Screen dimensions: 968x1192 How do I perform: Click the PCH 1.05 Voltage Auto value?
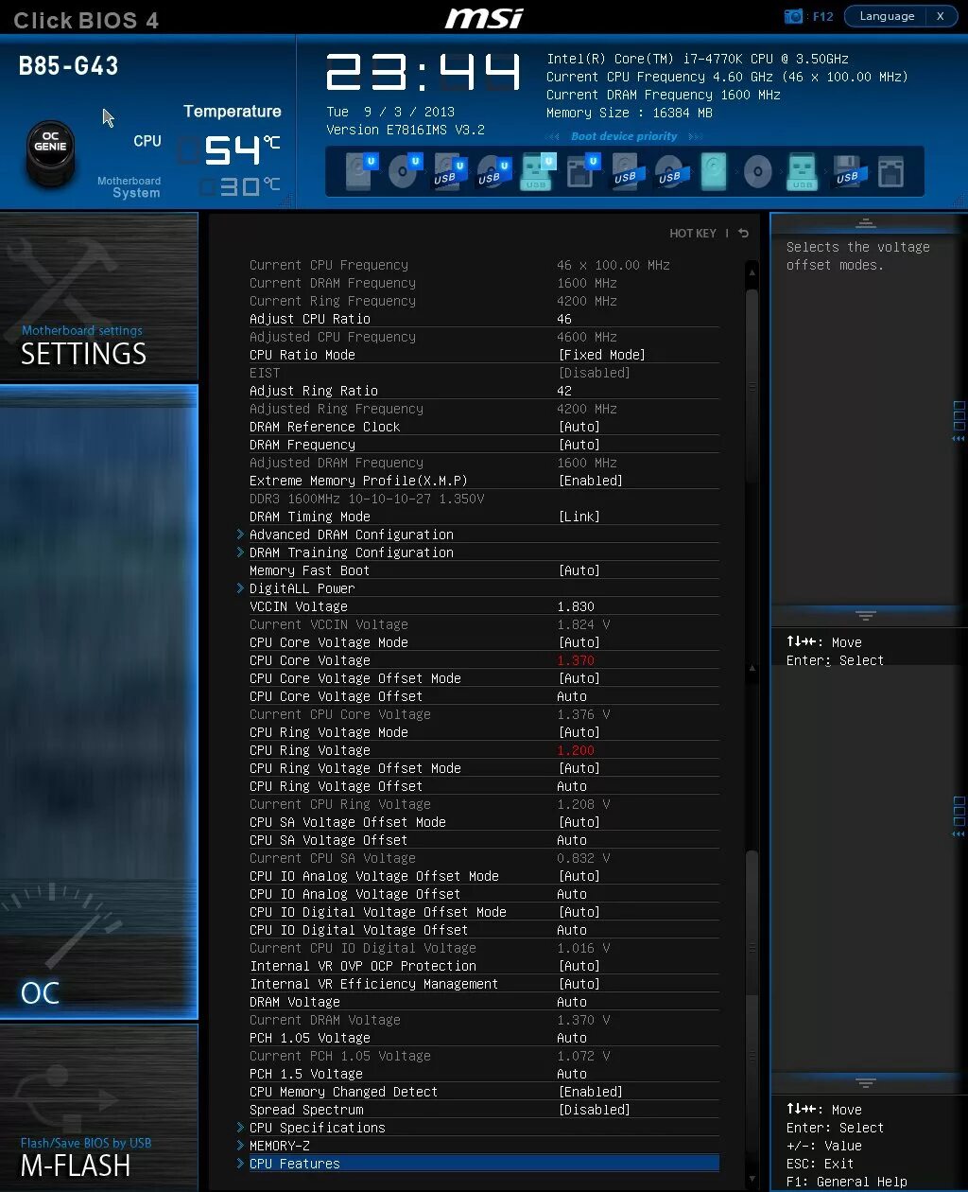click(x=572, y=1038)
